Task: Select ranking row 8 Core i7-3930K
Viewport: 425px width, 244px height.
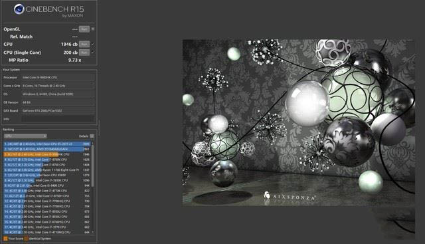Action: pos(47,180)
